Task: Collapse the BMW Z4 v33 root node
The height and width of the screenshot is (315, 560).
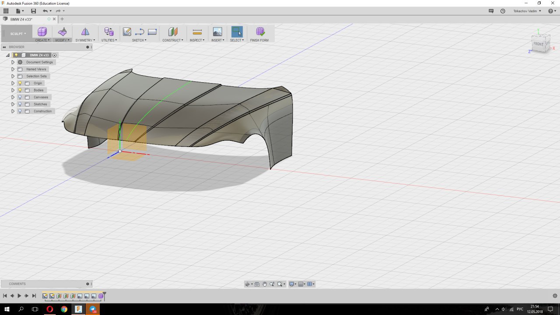Action: (8, 55)
